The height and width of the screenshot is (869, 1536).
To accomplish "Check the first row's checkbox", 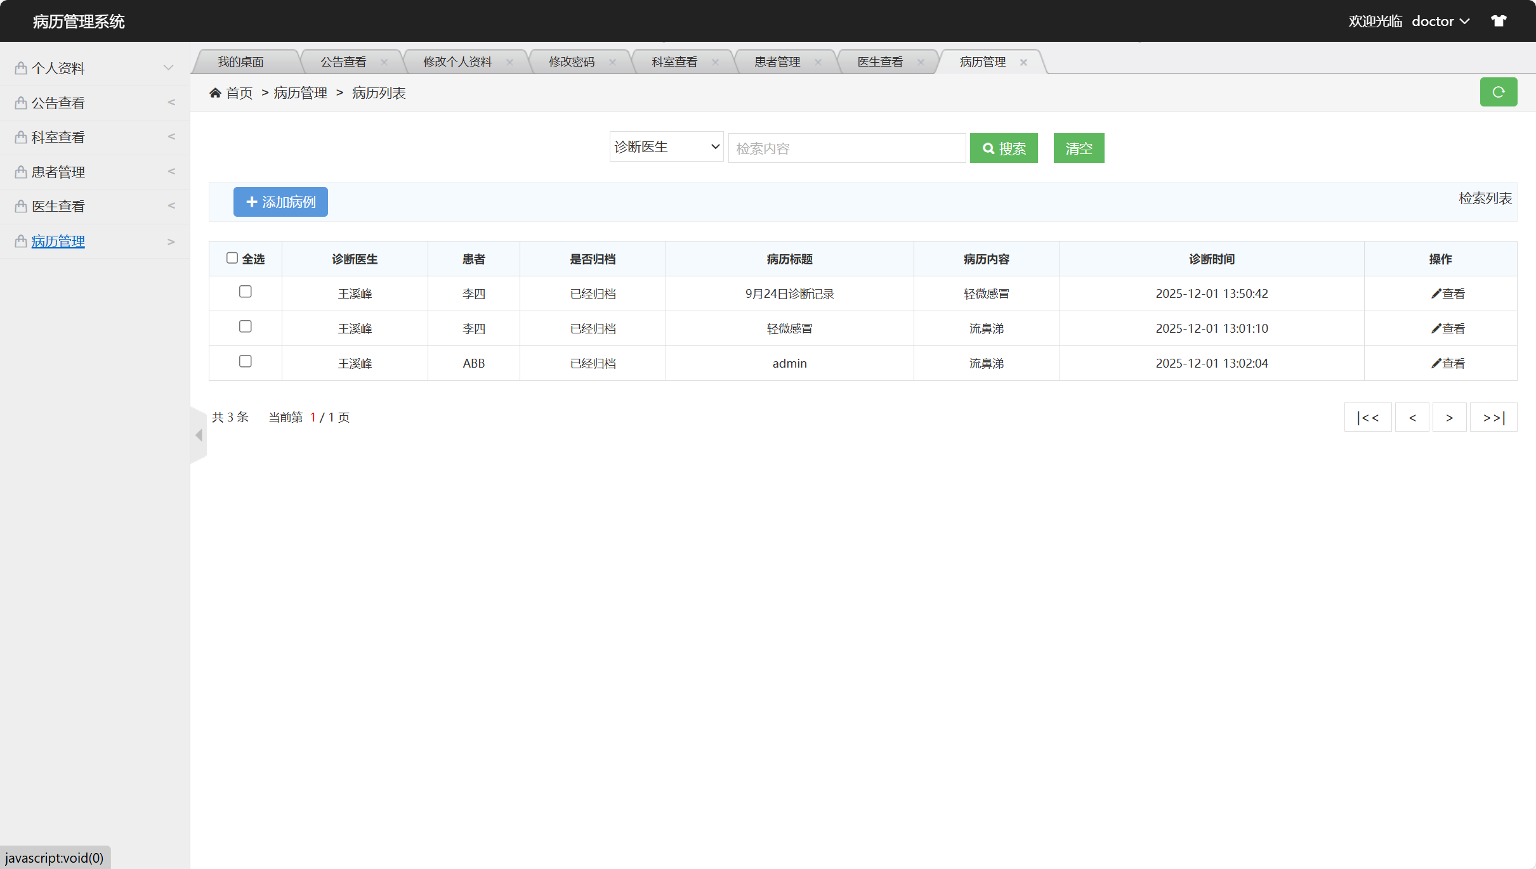I will 245,292.
